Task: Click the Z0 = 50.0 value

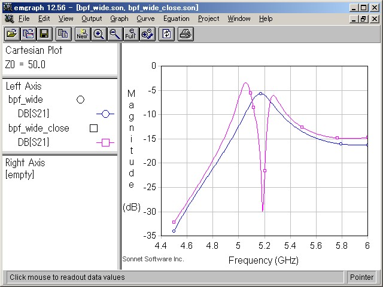Action: (25, 65)
